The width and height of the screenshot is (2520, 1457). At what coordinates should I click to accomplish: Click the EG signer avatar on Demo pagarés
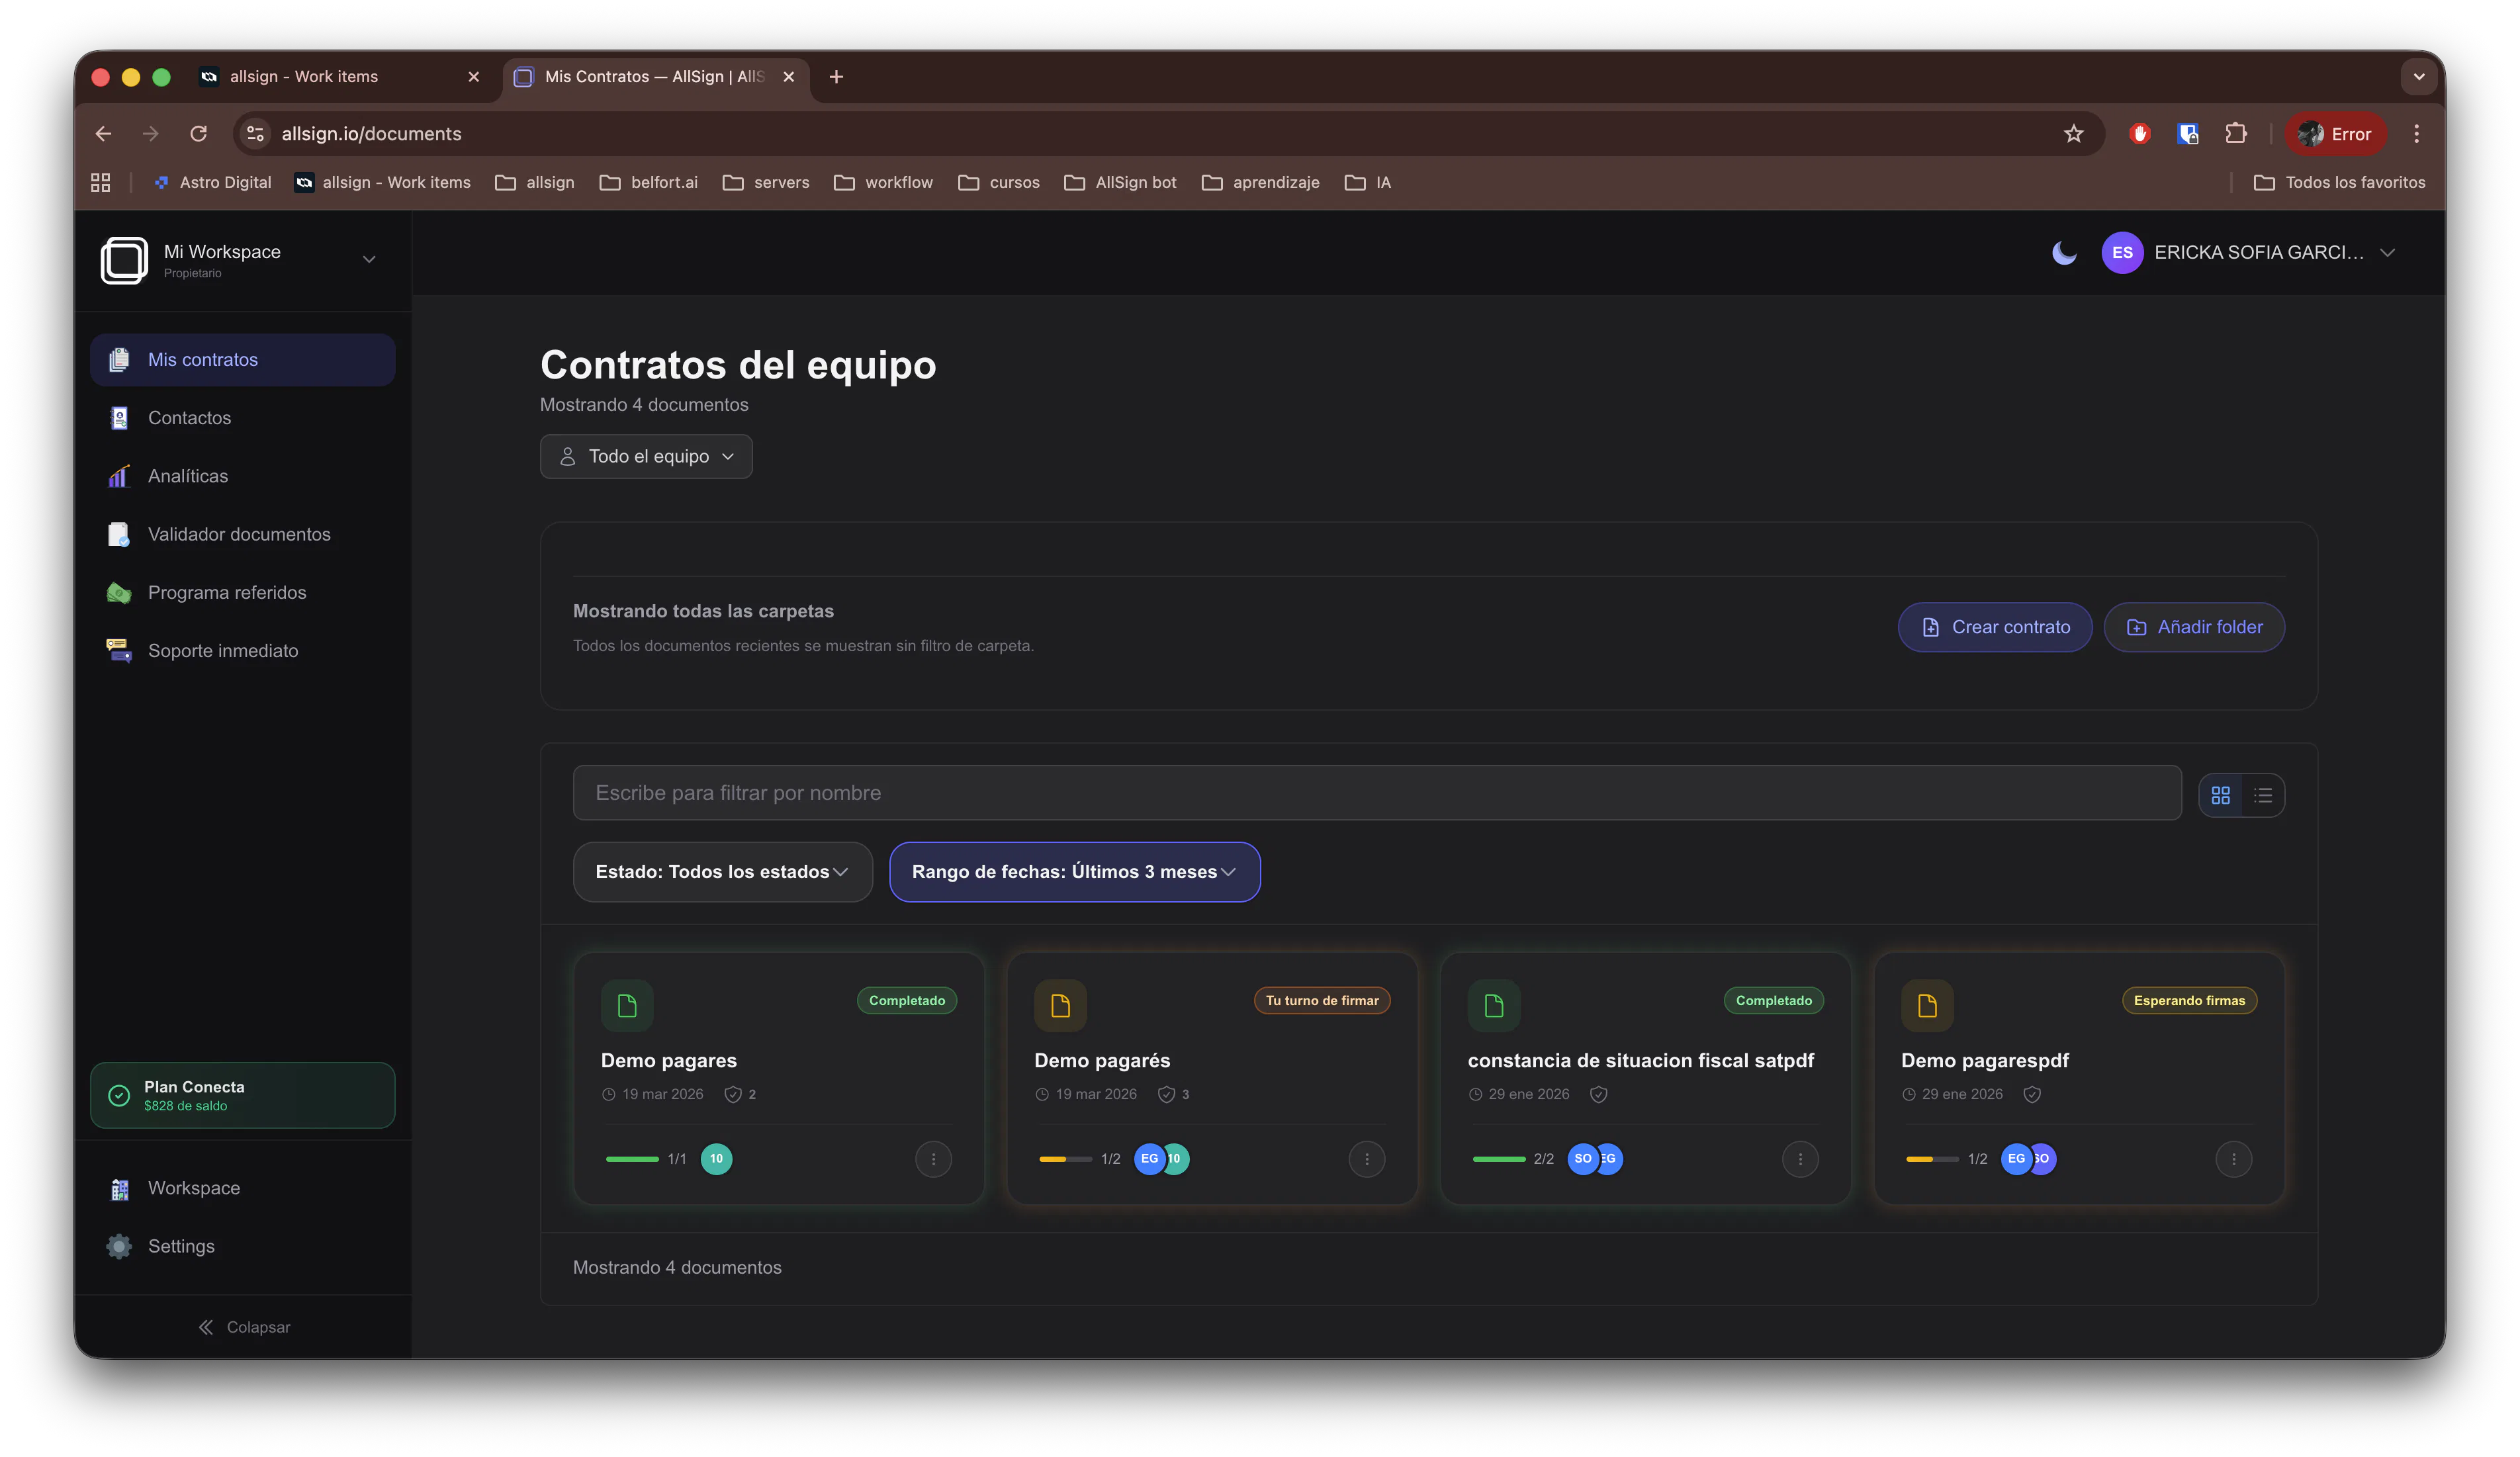pos(1149,1159)
